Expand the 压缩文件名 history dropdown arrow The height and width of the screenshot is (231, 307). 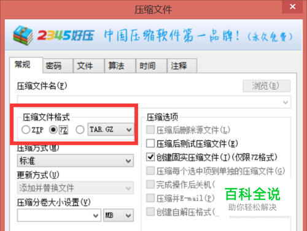tap(286, 102)
